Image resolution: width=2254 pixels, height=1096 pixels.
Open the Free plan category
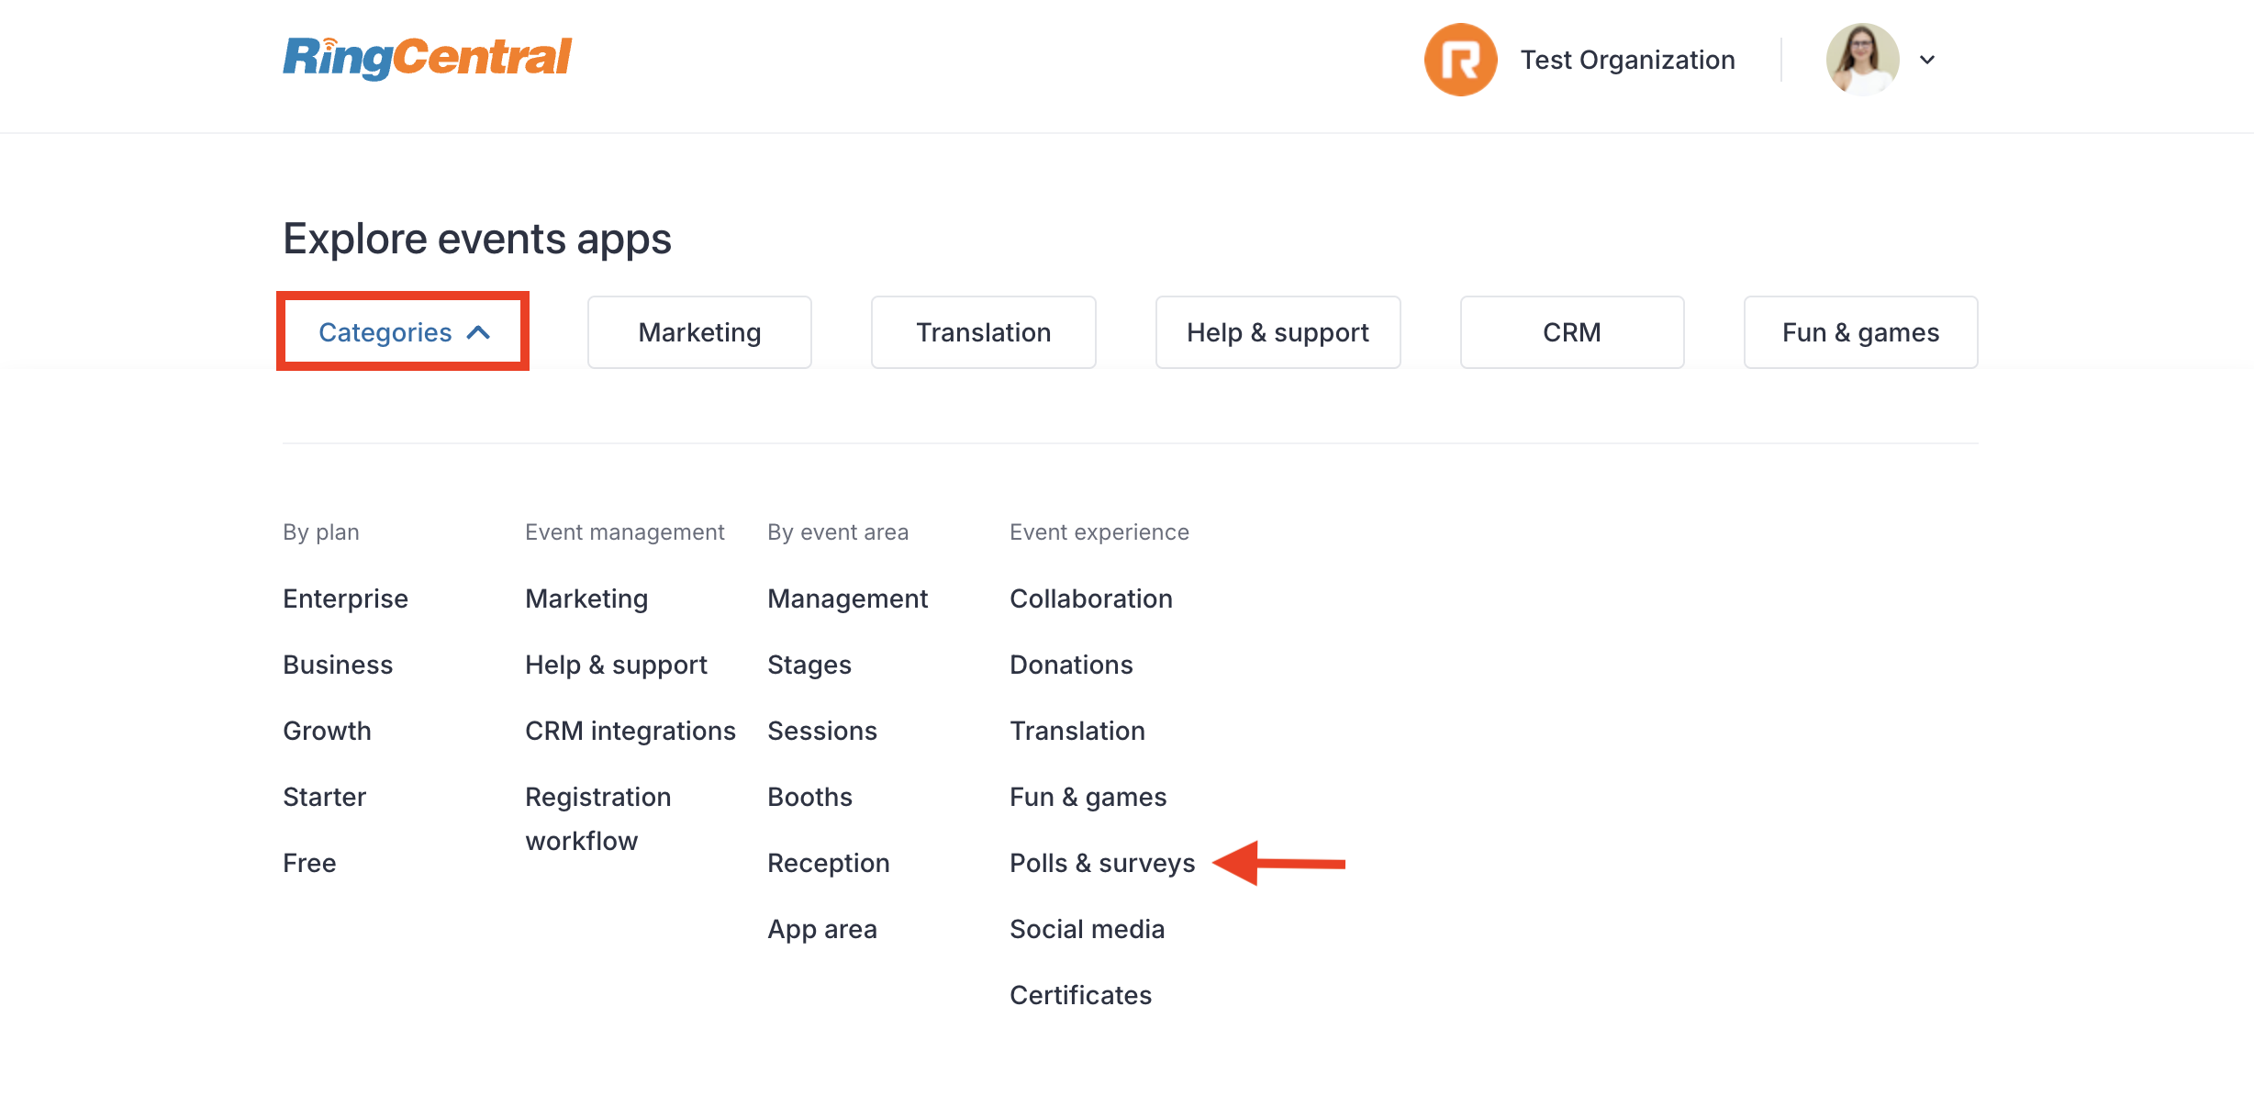pyautogui.click(x=309, y=863)
